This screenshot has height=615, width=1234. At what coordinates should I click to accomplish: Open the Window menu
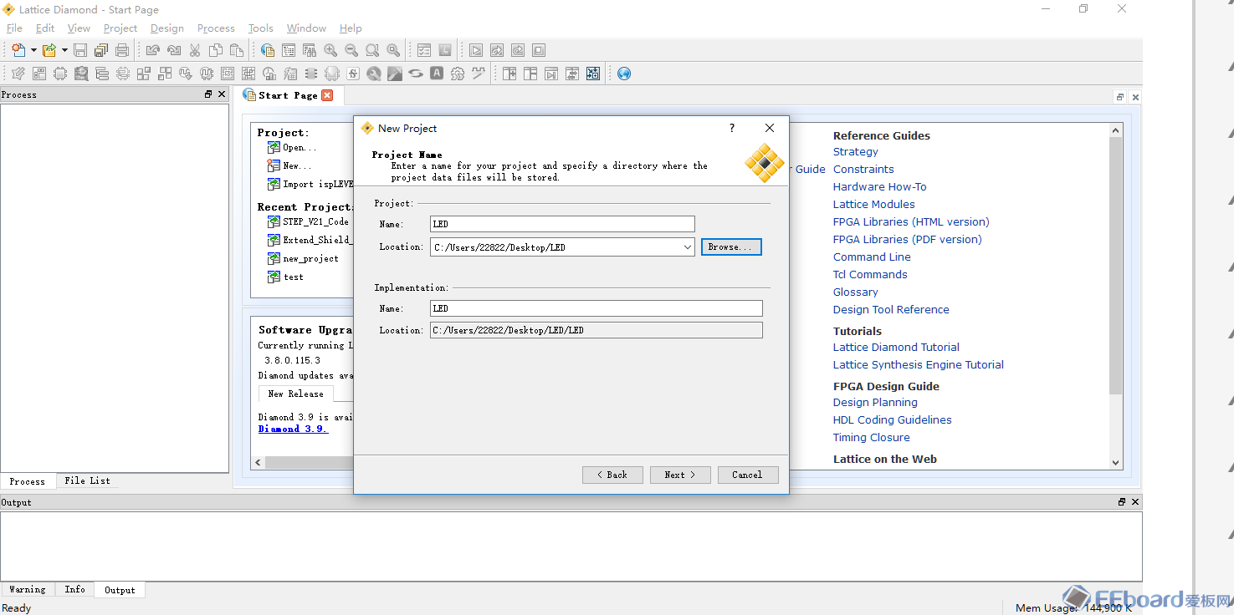pos(306,28)
